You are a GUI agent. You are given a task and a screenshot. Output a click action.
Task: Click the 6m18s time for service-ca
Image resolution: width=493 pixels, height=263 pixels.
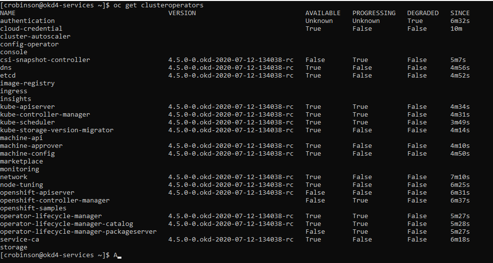(460, 240)
